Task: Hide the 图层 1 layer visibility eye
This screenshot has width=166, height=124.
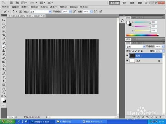Action: point(127,55)
